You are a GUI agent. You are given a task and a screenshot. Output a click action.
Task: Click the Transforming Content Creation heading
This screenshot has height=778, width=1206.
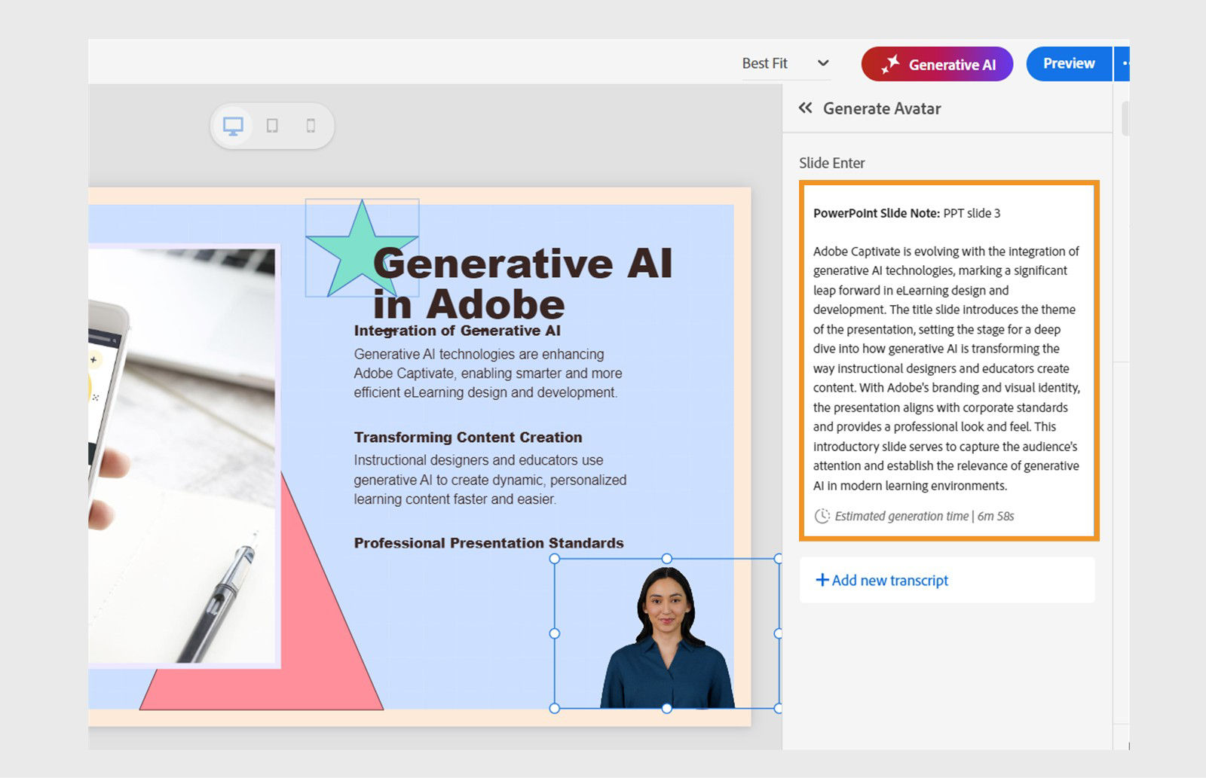467,437
